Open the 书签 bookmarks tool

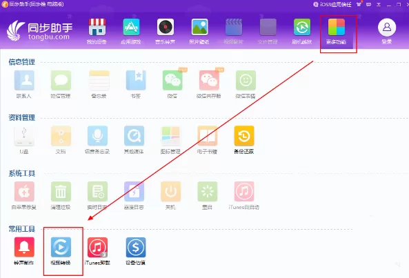[x=136, y=84]
